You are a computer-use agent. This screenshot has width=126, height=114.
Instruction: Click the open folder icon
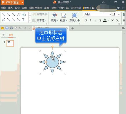click(x=2, y=28)
